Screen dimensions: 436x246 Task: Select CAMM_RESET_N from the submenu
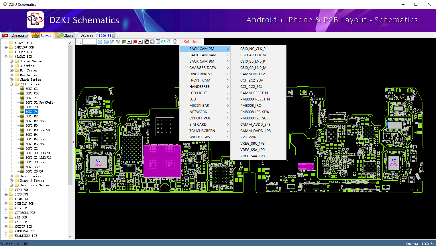pos(254,93)
